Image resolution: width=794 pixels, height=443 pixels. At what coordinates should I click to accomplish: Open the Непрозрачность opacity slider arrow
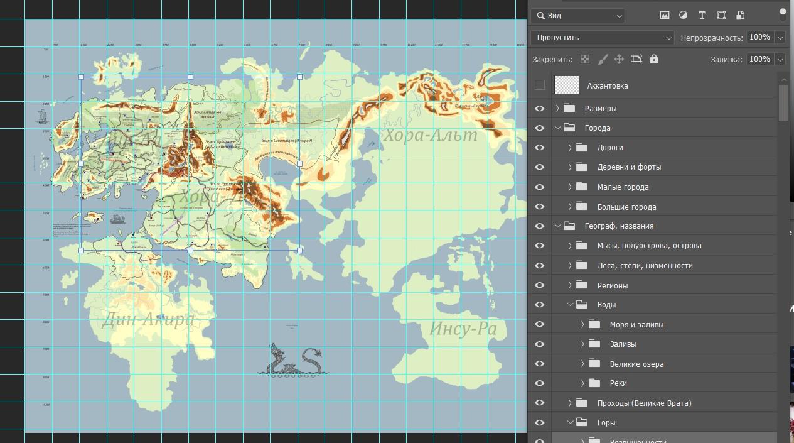(x=780, y=38)
